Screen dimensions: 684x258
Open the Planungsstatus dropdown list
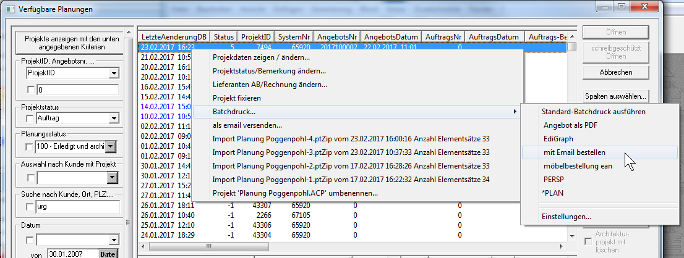(x=110, y=147)
